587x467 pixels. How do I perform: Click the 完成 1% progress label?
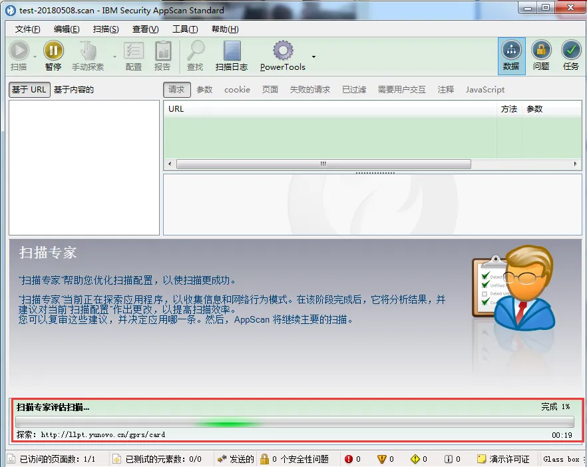(x=556, y=406)
